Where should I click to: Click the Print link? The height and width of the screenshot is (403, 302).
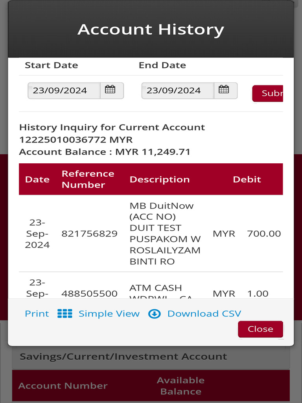click(x=37, y=314)
